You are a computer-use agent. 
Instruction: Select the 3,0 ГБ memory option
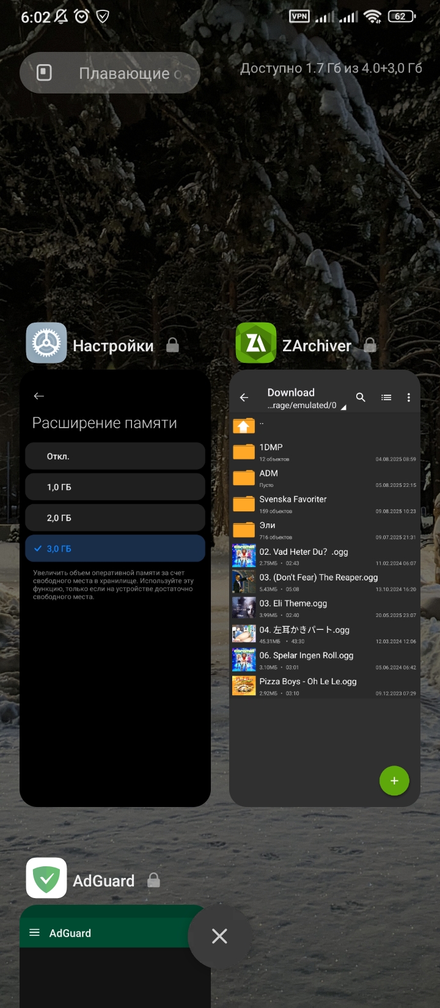[115, 549]
